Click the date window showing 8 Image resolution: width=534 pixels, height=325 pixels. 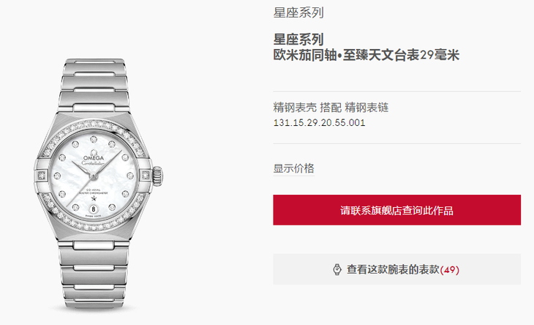pos(94,209)
